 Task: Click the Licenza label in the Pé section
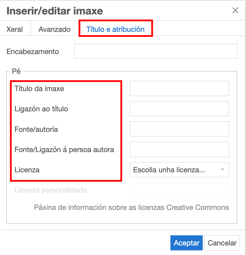click(x=27, y=170)
